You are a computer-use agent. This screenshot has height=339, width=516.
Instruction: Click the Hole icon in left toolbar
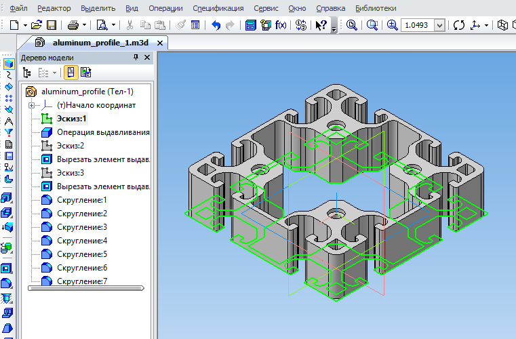7,298
